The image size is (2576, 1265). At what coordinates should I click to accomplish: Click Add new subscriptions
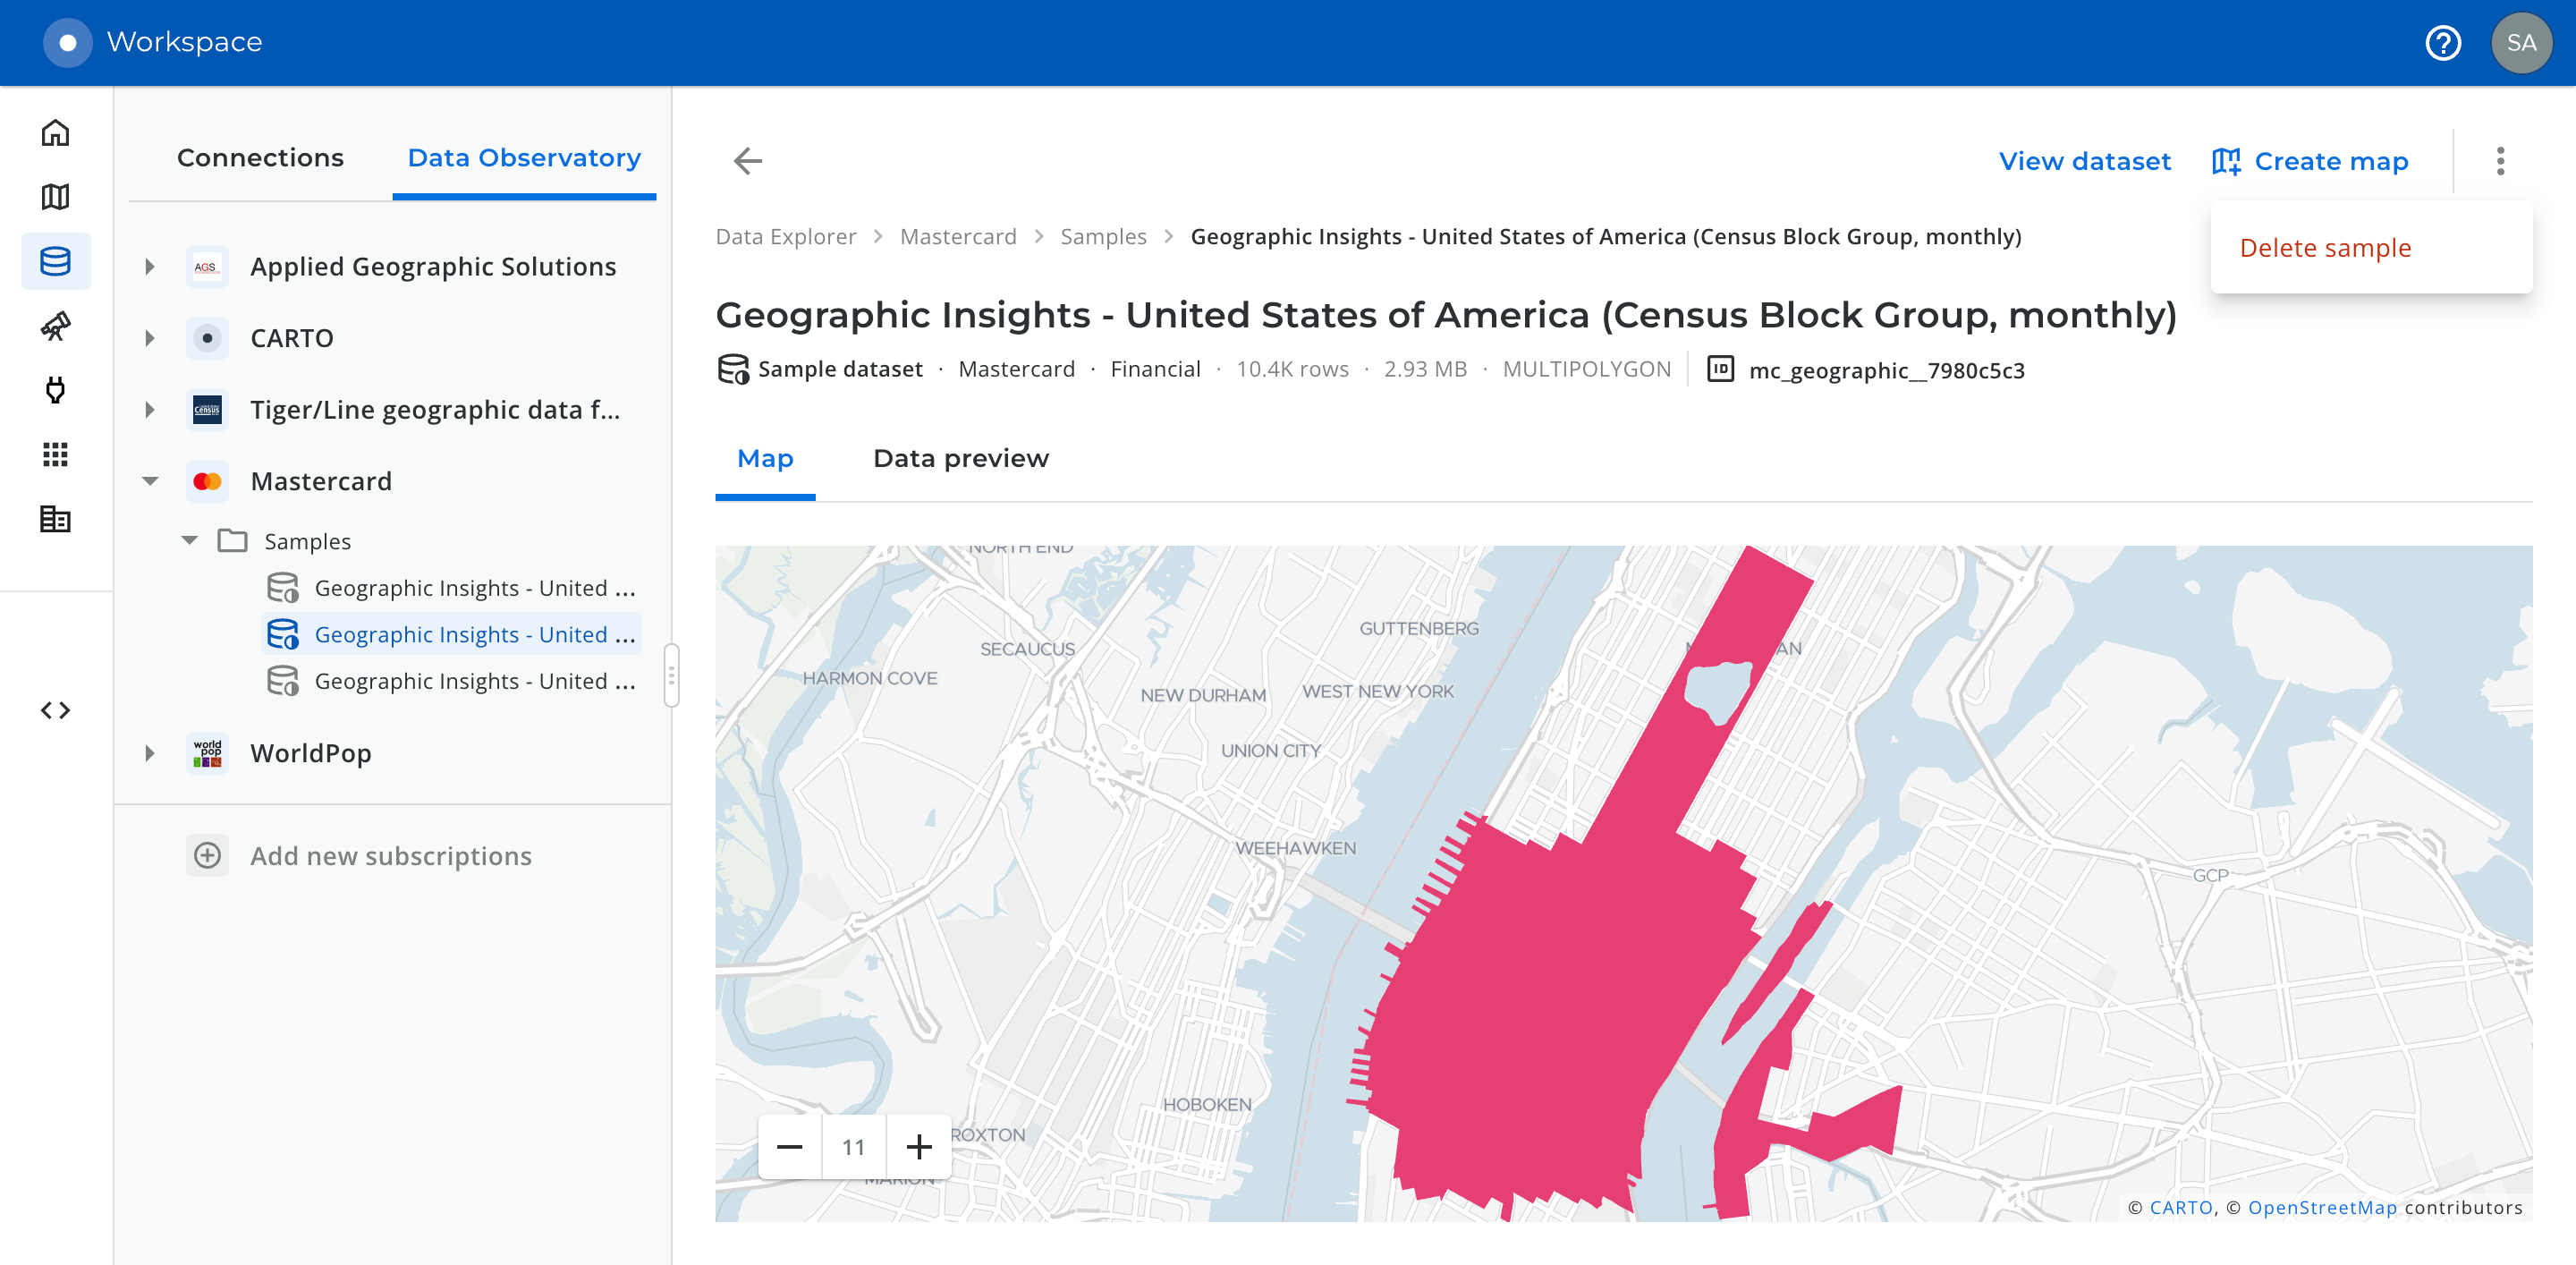(390, 856)
